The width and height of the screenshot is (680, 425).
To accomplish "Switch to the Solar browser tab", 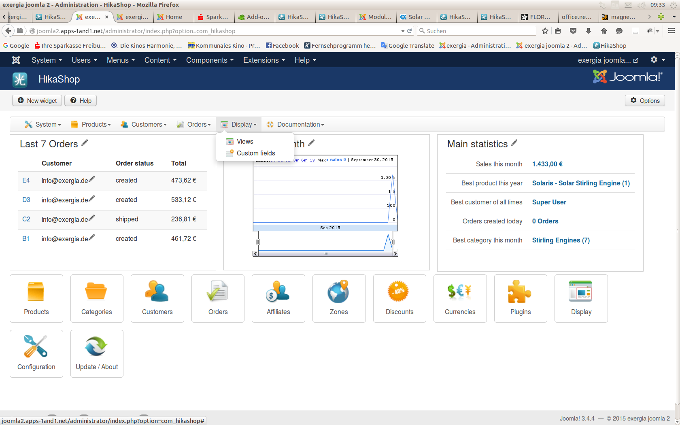I will (x=417, y=17).
